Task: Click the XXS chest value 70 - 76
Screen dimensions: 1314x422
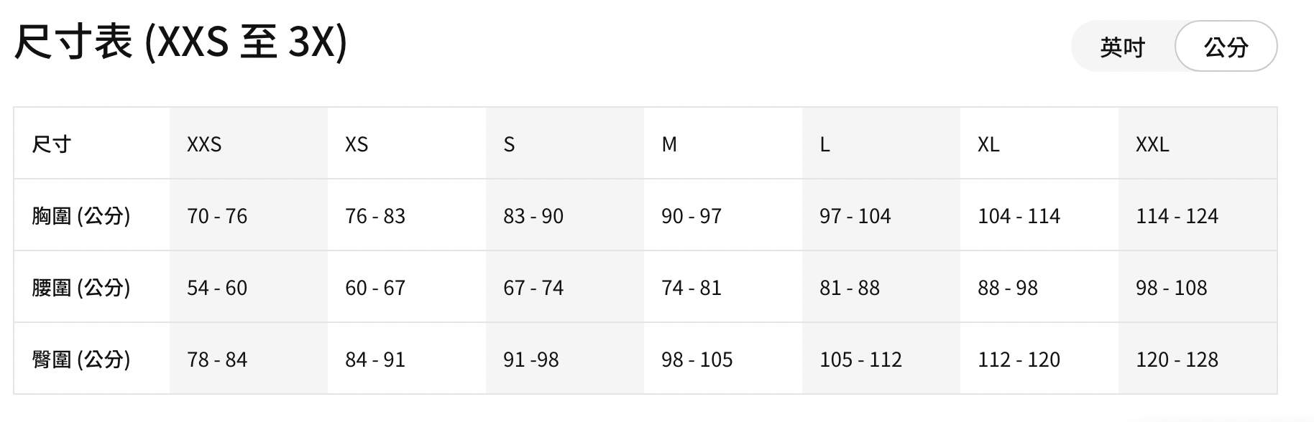Action: (217, 216)
